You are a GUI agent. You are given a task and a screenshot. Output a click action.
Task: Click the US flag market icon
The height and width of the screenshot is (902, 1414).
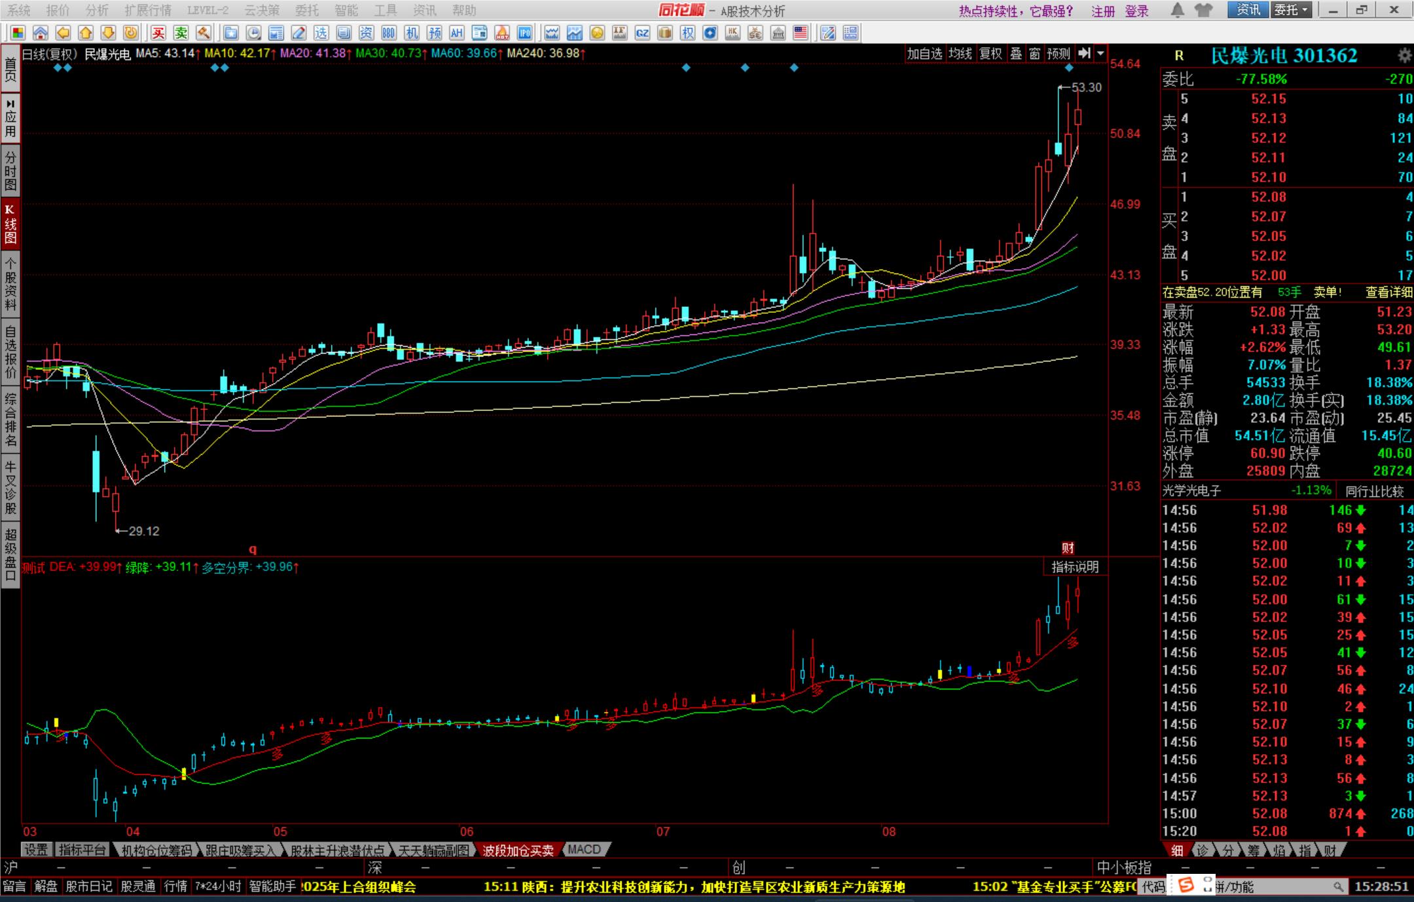800,33
